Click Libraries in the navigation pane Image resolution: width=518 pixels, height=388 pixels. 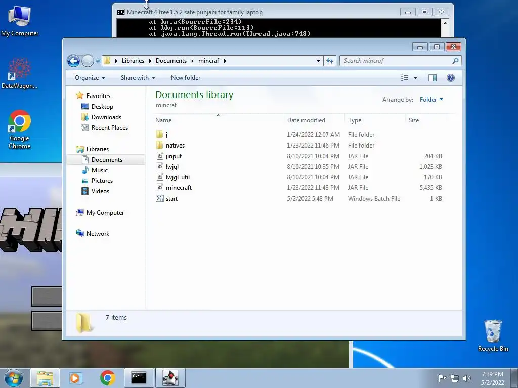98,149
